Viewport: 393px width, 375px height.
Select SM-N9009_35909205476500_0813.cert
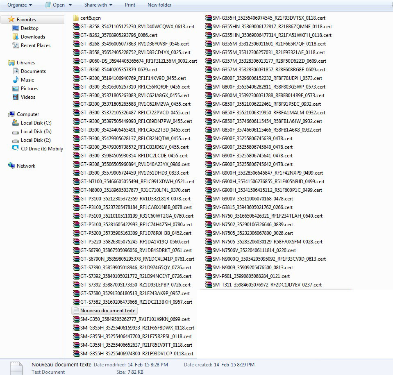click(249, 268)
